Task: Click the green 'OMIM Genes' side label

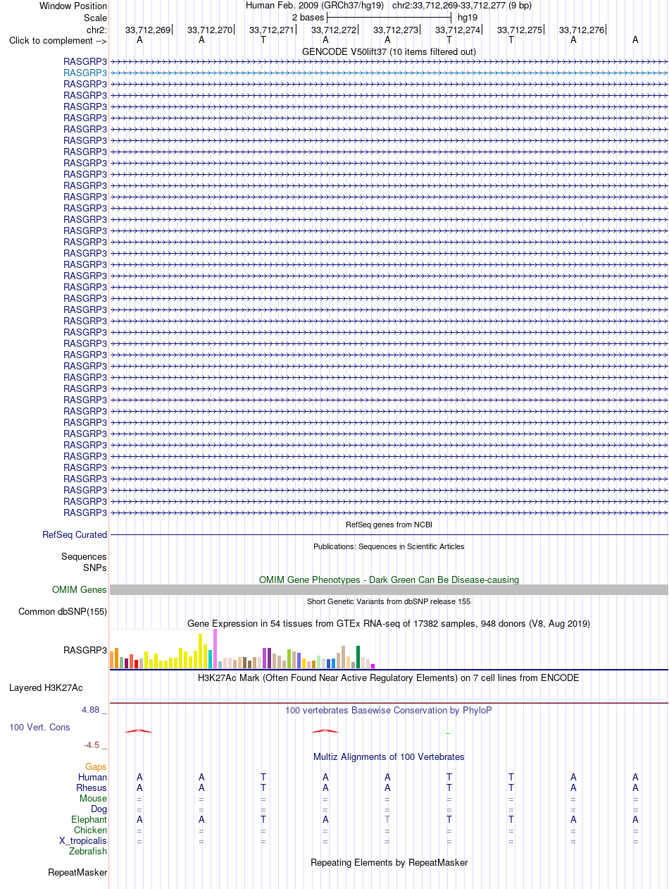Action: click(x=80, y=590)
